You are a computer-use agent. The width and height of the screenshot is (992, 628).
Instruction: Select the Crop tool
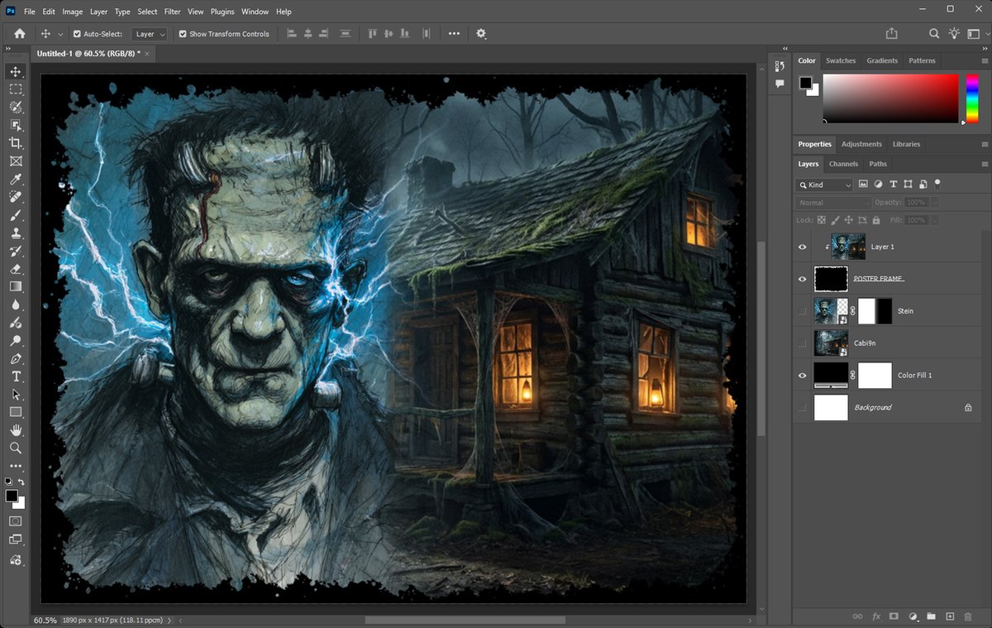(15, 143)
